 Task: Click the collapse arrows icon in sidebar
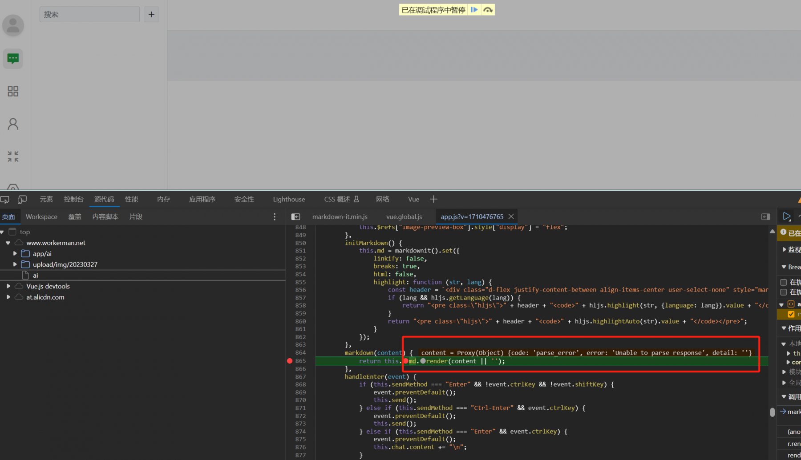(x=13, y=156)
